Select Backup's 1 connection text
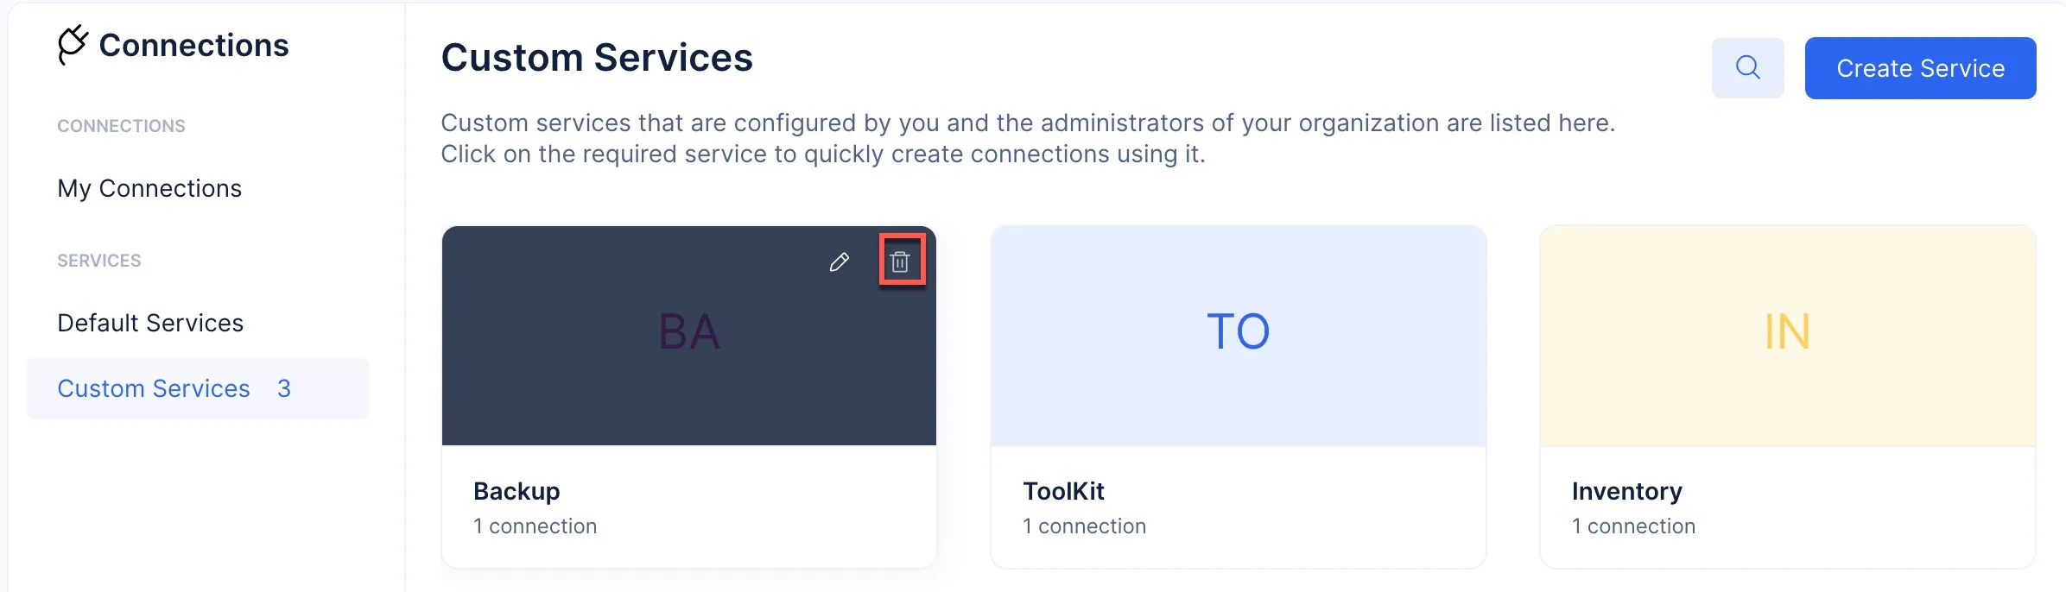Image resolution: width=2066 pixels, height=592 pixels. (535, 526)
